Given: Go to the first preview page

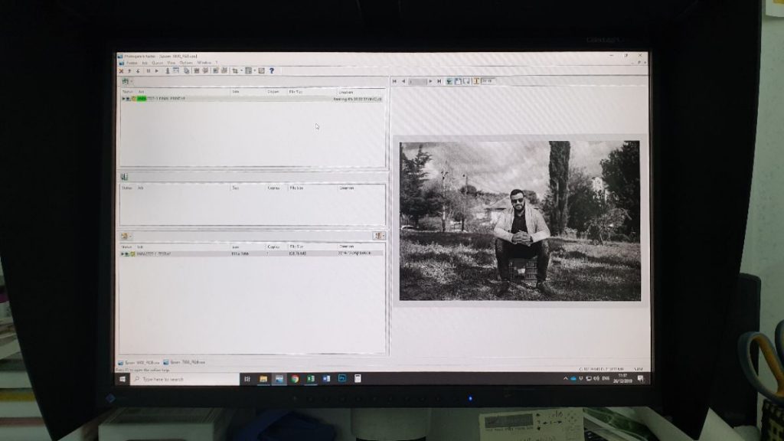Looking at the screenshot, I should coord(395,80).
